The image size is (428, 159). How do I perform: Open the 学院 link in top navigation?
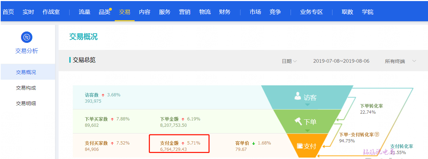point(368,12)
